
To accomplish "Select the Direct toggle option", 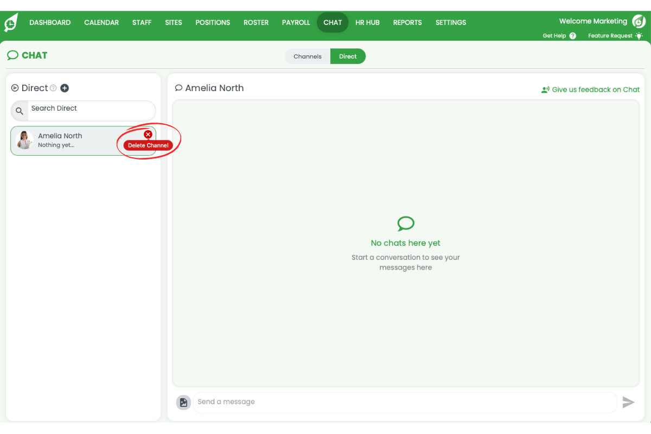I will tap(348, 56).
